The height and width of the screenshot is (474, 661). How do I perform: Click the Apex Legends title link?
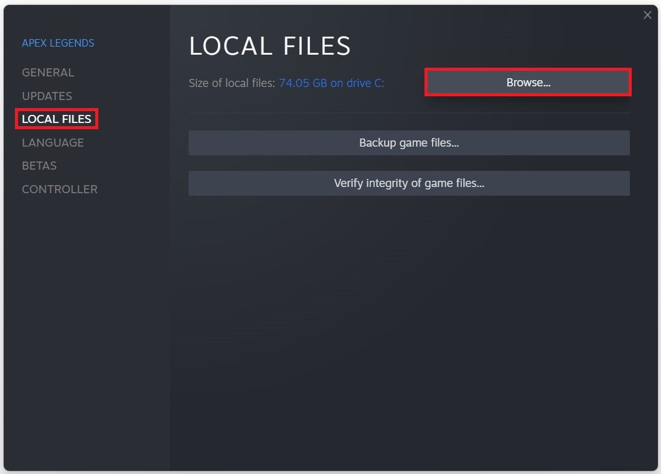tap(58, 43)
